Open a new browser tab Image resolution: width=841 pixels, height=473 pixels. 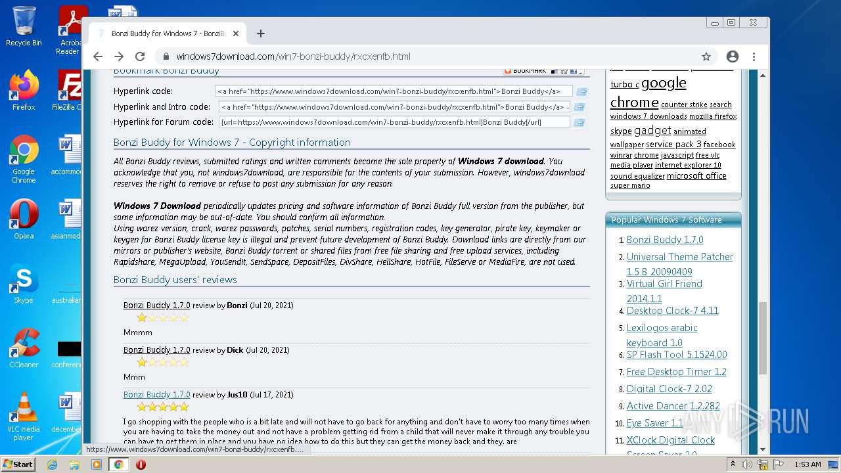[x=261, y=34]
